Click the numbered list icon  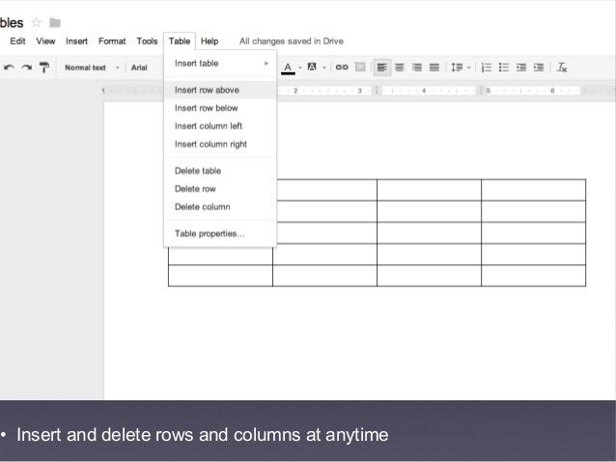tap(487, 68)
